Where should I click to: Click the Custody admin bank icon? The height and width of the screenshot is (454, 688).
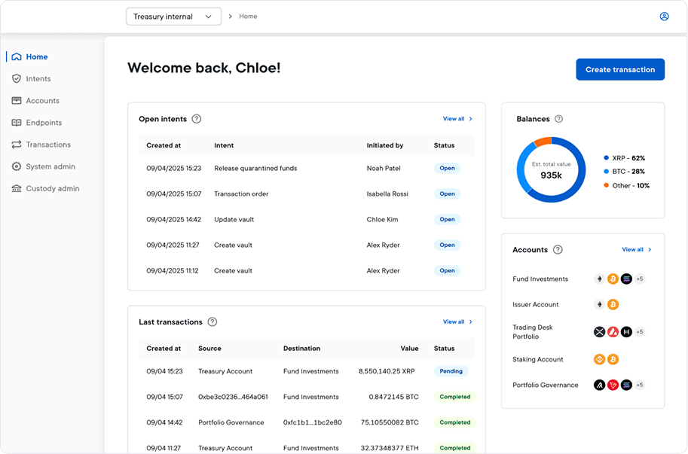17,188
